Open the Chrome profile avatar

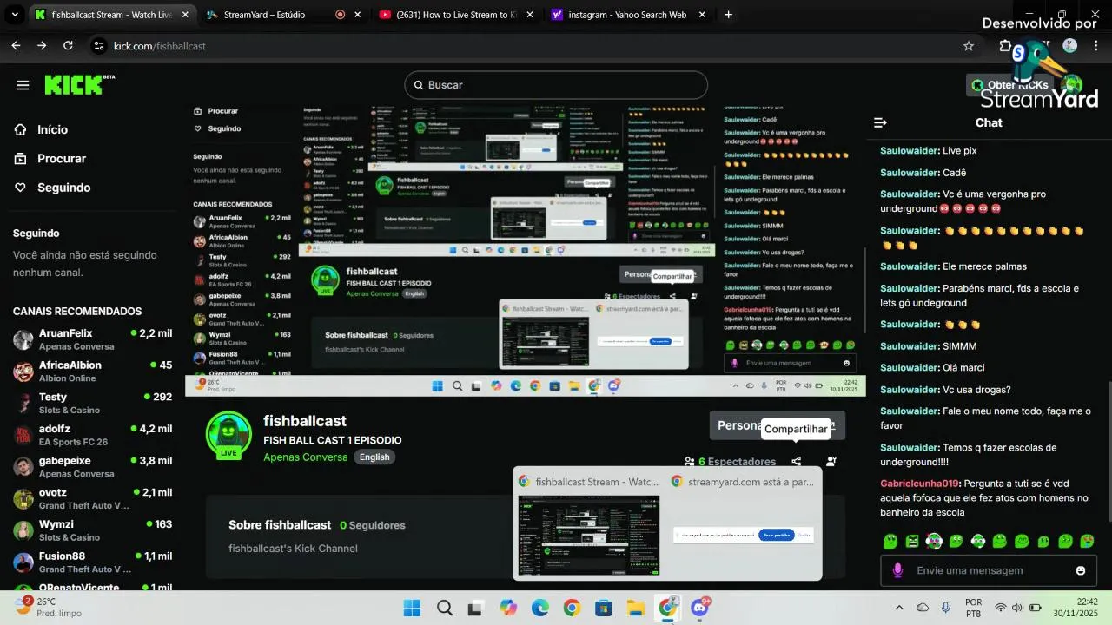tap(1070, 46)
